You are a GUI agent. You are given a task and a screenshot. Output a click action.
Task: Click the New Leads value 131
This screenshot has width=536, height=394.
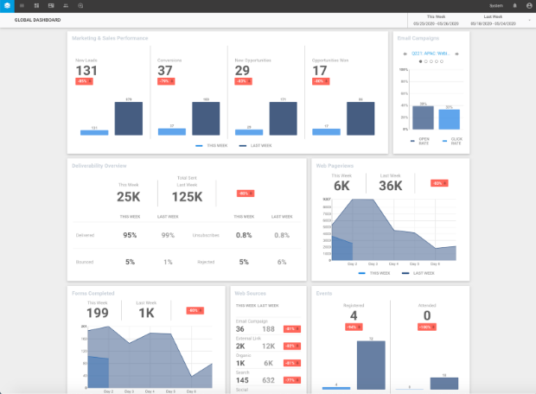[x=86, y=71]
